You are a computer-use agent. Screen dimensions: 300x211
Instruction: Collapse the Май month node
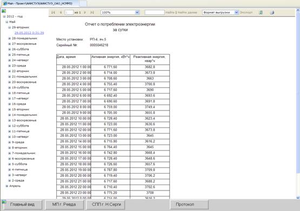[6, 22]
